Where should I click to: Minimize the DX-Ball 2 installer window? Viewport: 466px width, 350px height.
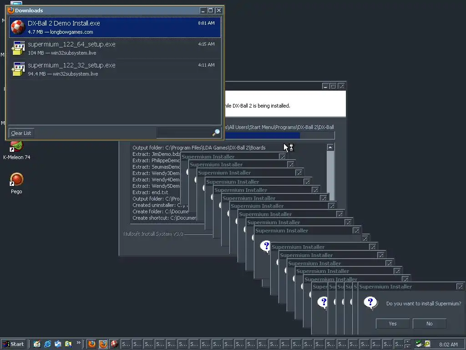[325, 86]
